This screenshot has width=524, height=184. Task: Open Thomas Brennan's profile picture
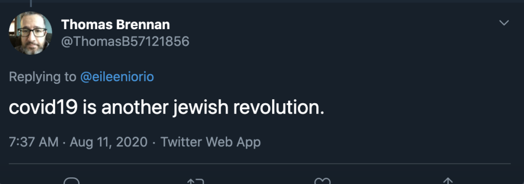click(x=30, y=33)
